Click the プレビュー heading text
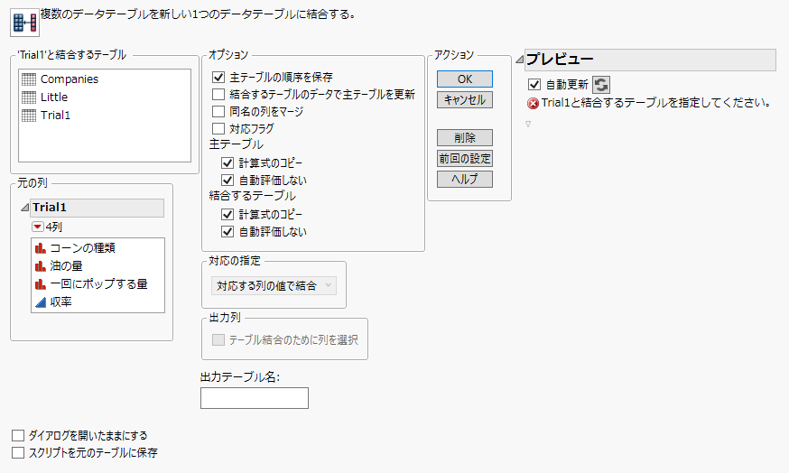The image size is (789, 473). coord(560,60)
